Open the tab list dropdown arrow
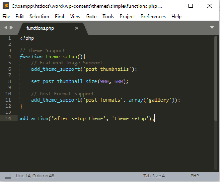Image resolution: width=221 pixels, height=182 pixels. point(212,28)
